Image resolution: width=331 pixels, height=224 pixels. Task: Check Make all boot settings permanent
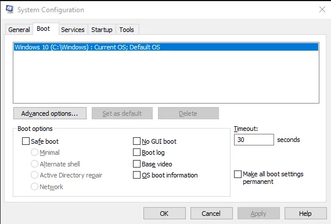coord(238,175)
